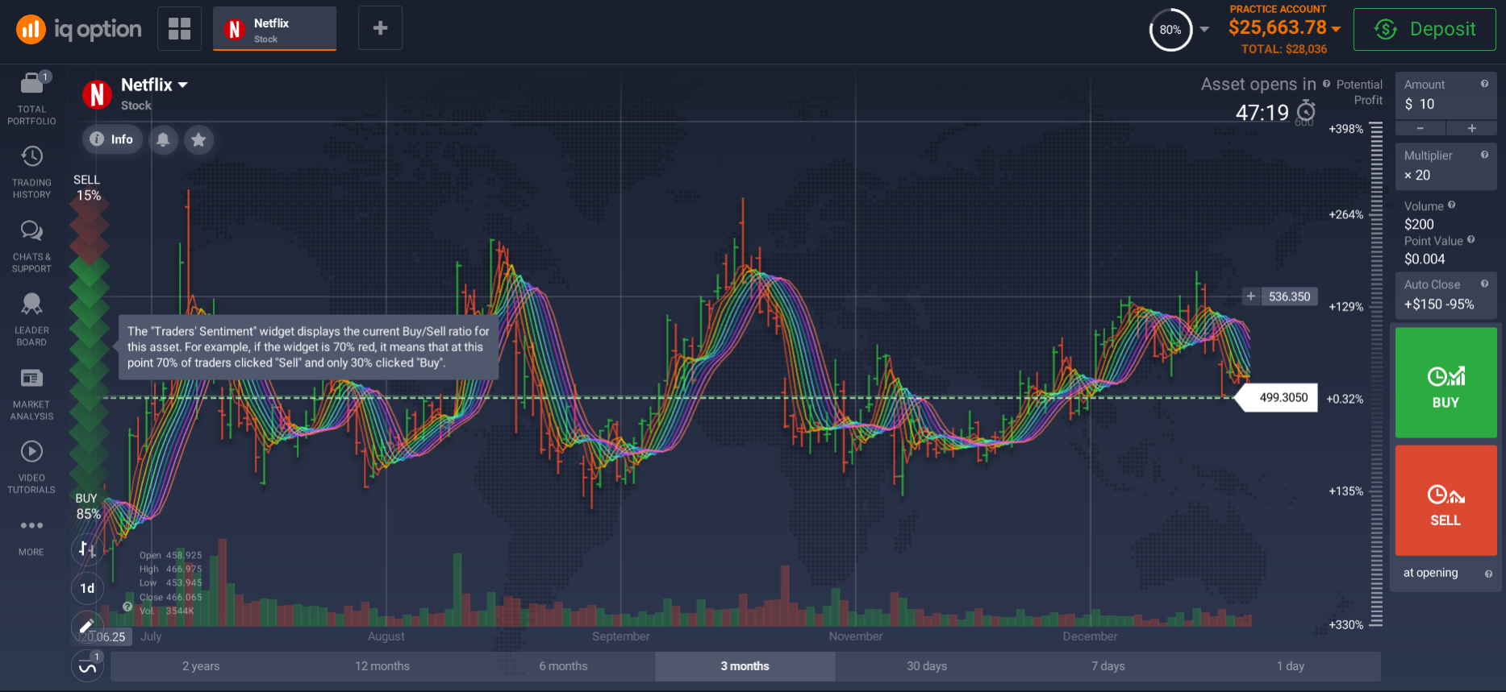Increase amount with plus button

click(x=1471, y=128)
